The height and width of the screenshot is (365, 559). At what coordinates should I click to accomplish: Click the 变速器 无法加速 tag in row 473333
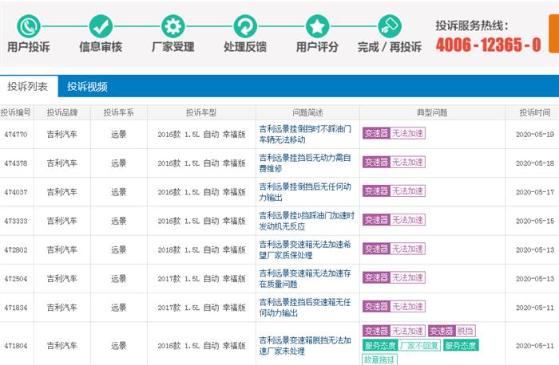coord(394,220)
